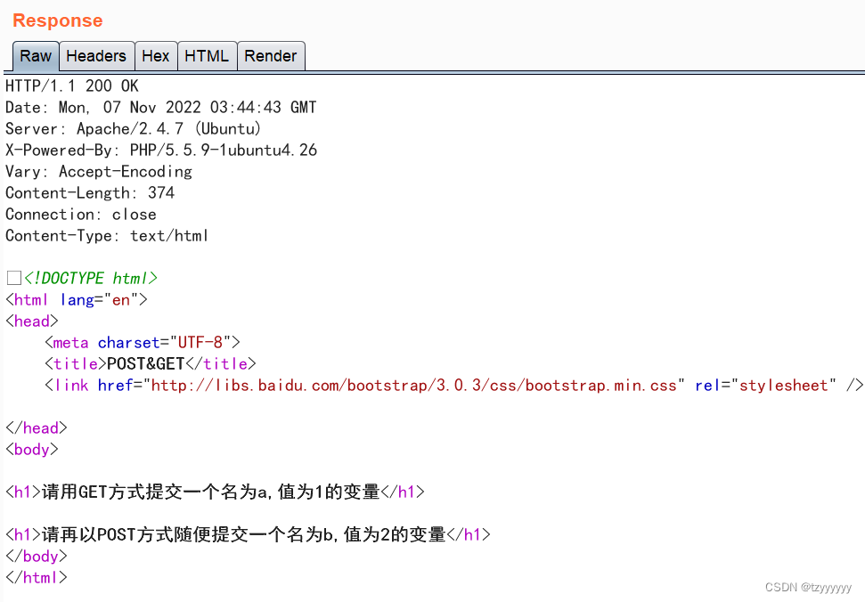Click the orange Response panel header
The width and height of the screenshot is (865, 602).
point(57,20)
